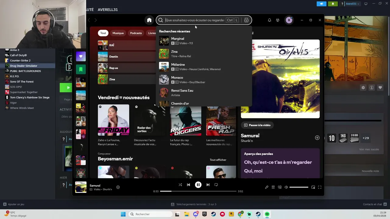Open Epic Games from the taskbar
390x219 pixels.
click(204, 214)
